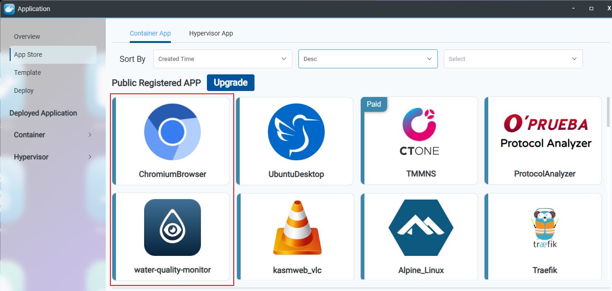The image size is (612, 291).
Task: Open the Traefik gopher icon
Action: pyautogui.click(x=545, y=229)
